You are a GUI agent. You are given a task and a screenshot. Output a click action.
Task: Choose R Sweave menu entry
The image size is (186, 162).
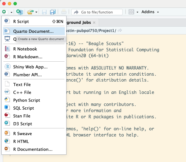click(34, 134)
